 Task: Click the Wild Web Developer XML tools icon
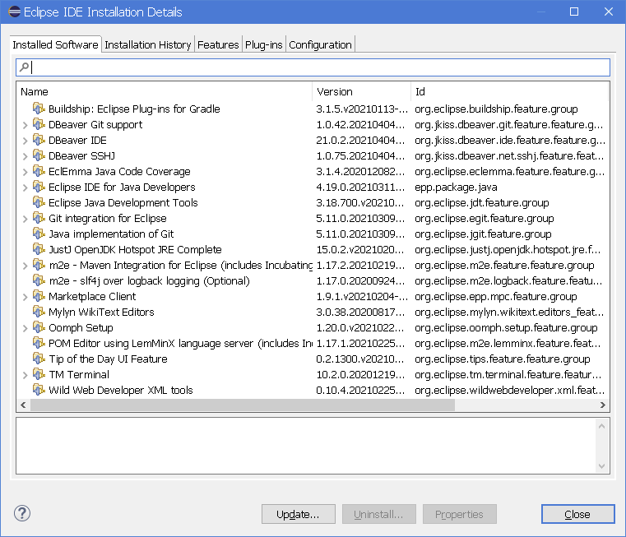pyautogui.click(x=39, y=390)
